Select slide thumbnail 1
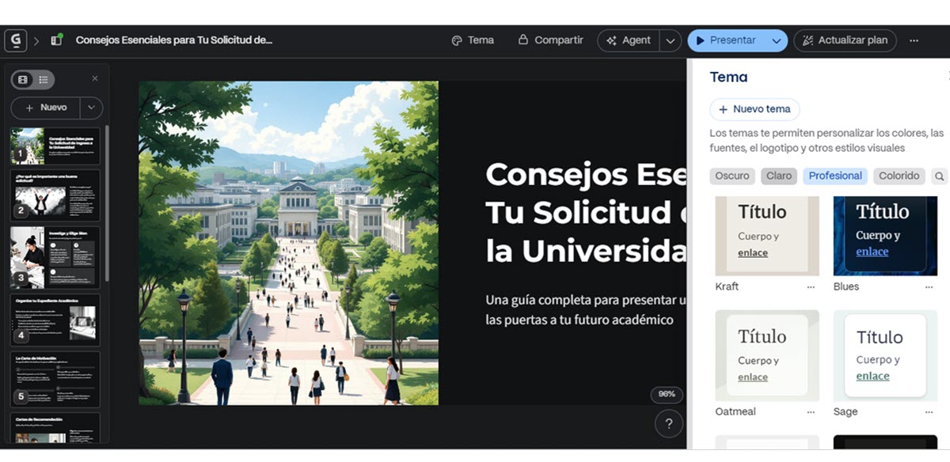The width and height of the screenshot is (950, 462). point(55,146)
